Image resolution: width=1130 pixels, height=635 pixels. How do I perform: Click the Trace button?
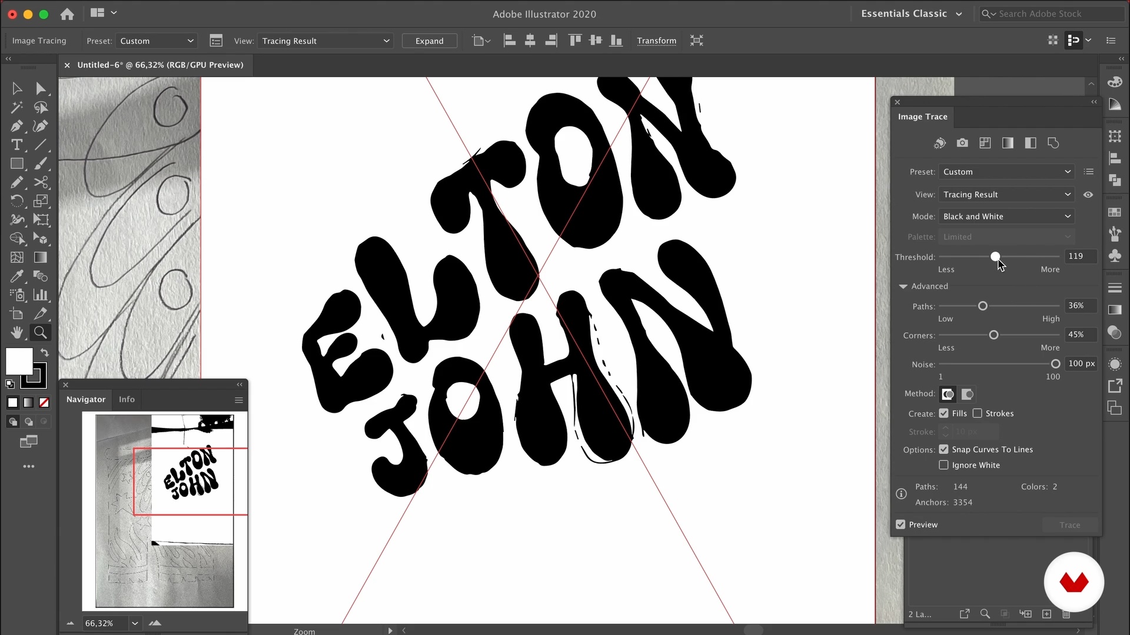[x=1069, y=524]
